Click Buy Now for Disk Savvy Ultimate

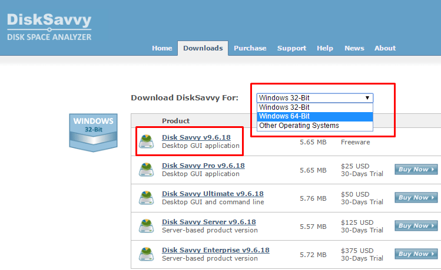416,198
